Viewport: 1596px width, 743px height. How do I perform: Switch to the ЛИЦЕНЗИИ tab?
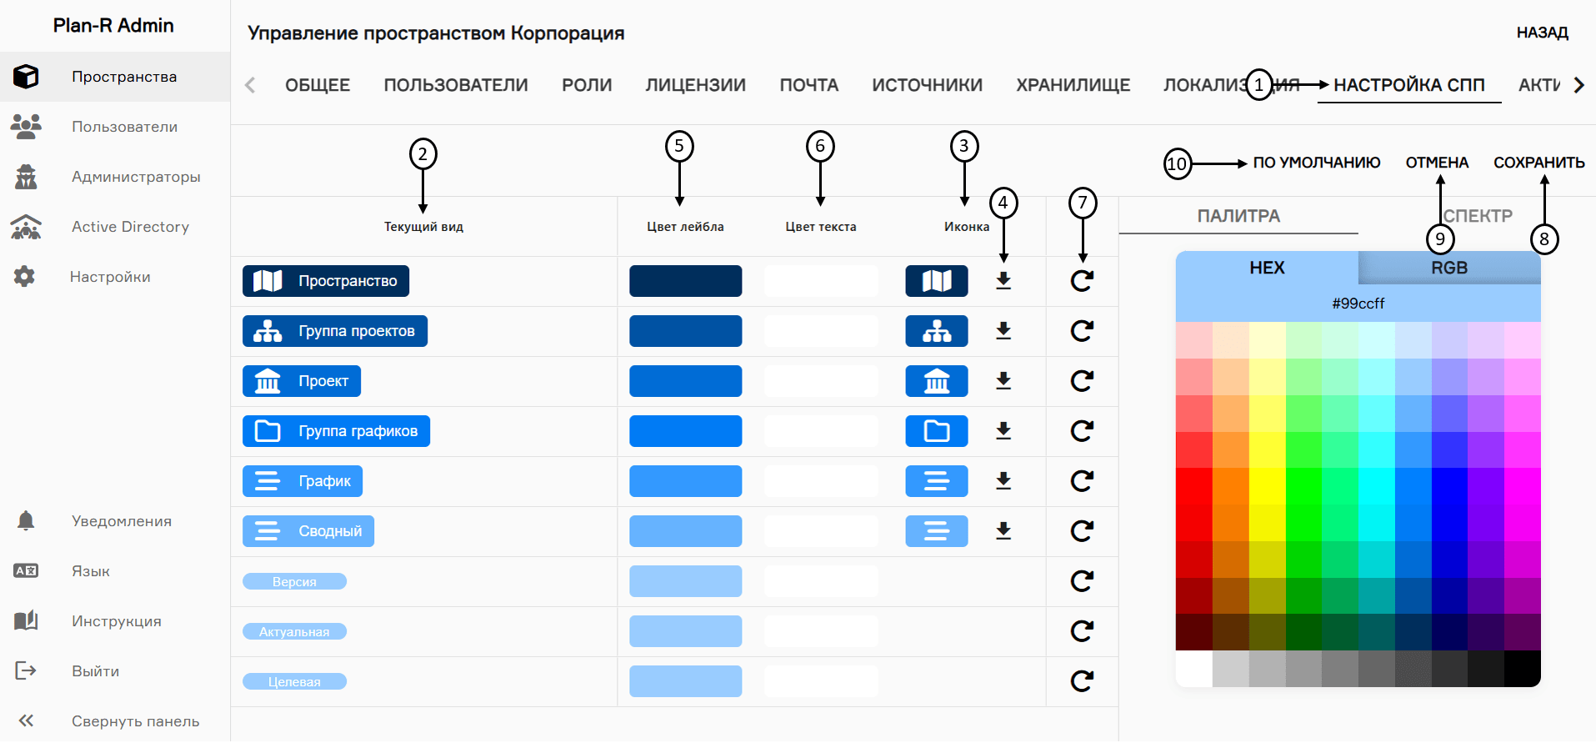[695, 84]
